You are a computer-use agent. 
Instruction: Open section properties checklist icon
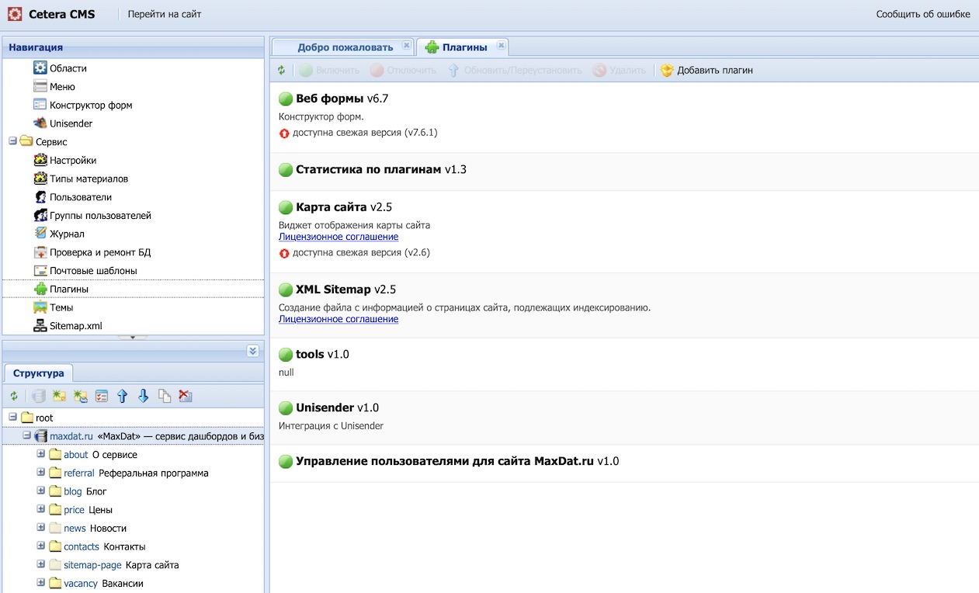point(101,397)
